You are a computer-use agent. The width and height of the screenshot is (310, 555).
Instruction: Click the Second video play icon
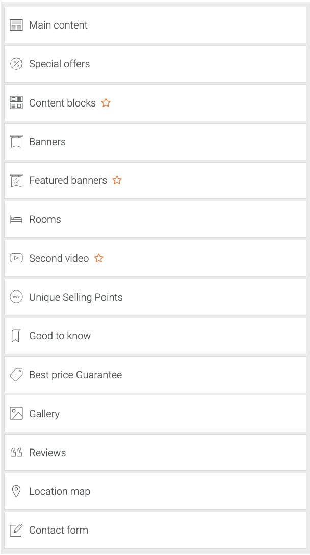coord(16,258)
